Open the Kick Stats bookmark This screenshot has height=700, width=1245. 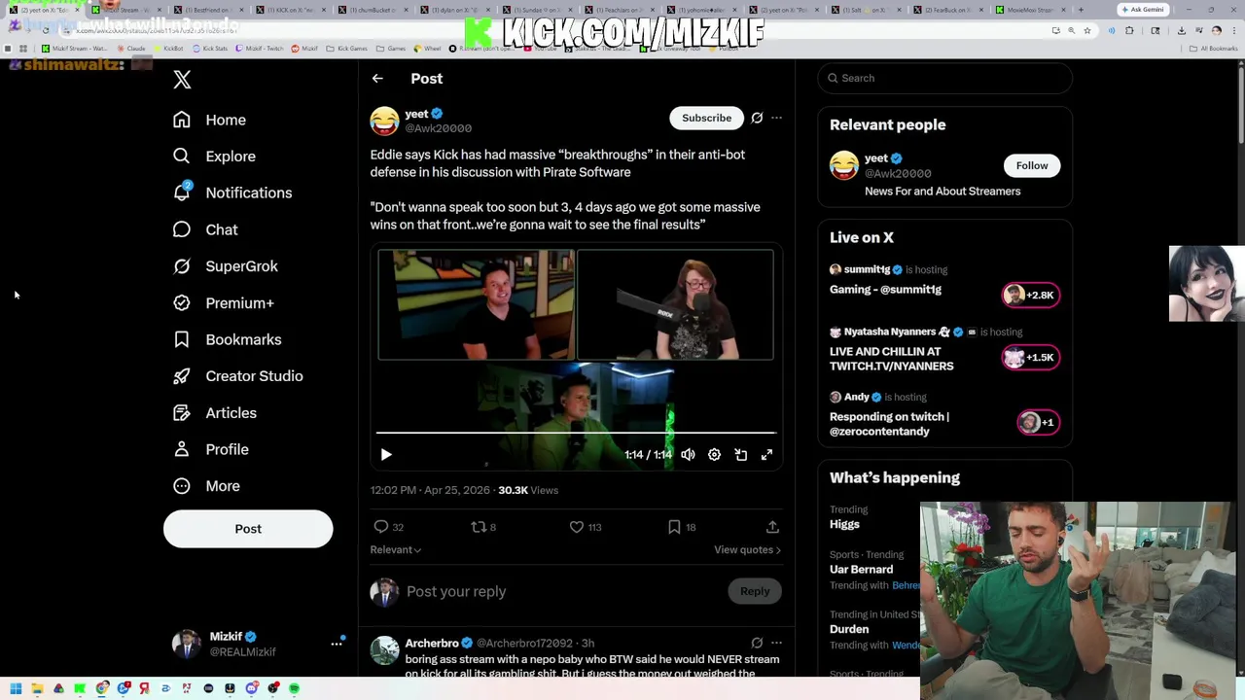click(x=209, y=49)
